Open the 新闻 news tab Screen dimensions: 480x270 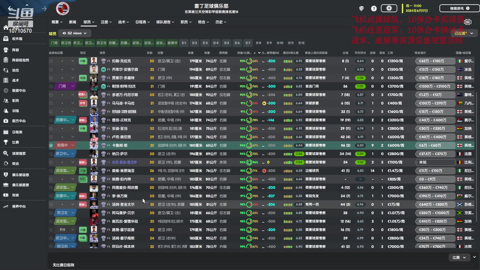pos(72,22)
